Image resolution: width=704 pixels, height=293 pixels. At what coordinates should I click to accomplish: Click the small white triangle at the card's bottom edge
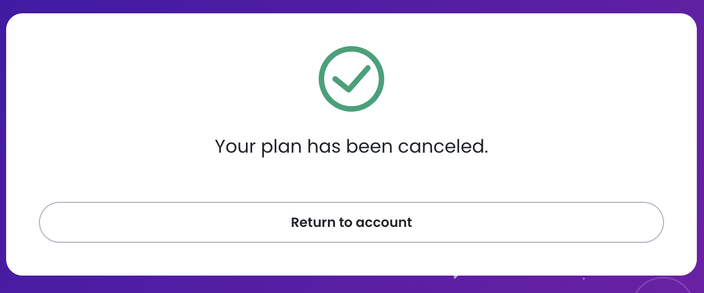pos(455,277)
